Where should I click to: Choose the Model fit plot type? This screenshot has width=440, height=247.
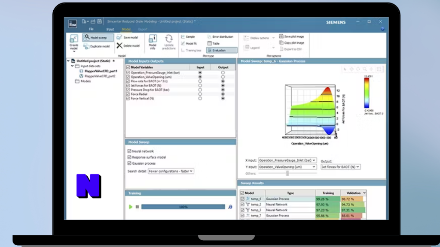(189, 43)
